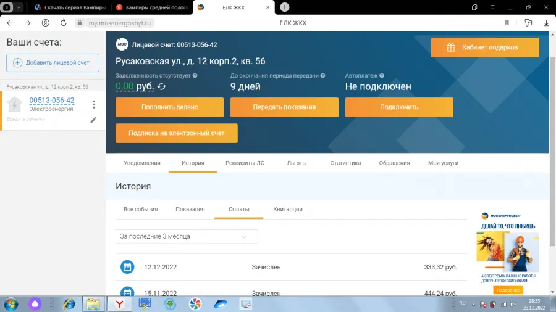Click the 0,00 руб. balance amount

pyautogui.click(x=135, y=86)
